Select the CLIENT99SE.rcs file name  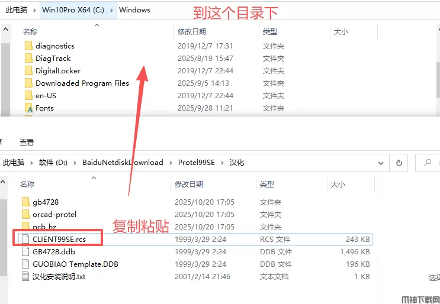(59, 240)
